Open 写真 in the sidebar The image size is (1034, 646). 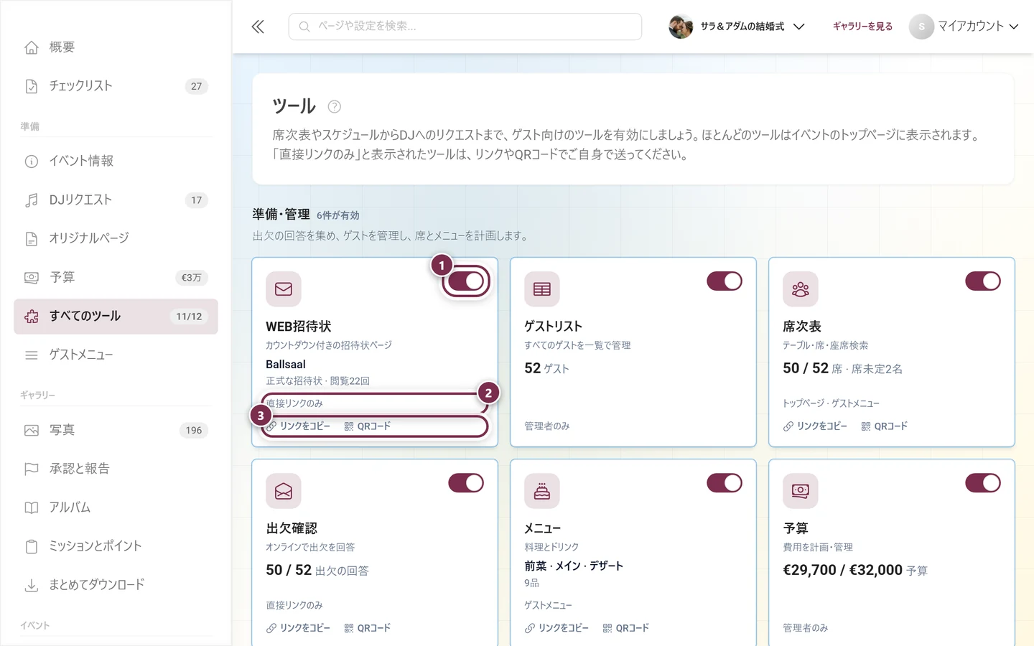[116, 430]
